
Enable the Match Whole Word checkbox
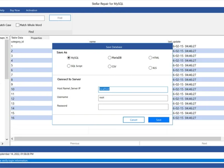click(18, 25)
